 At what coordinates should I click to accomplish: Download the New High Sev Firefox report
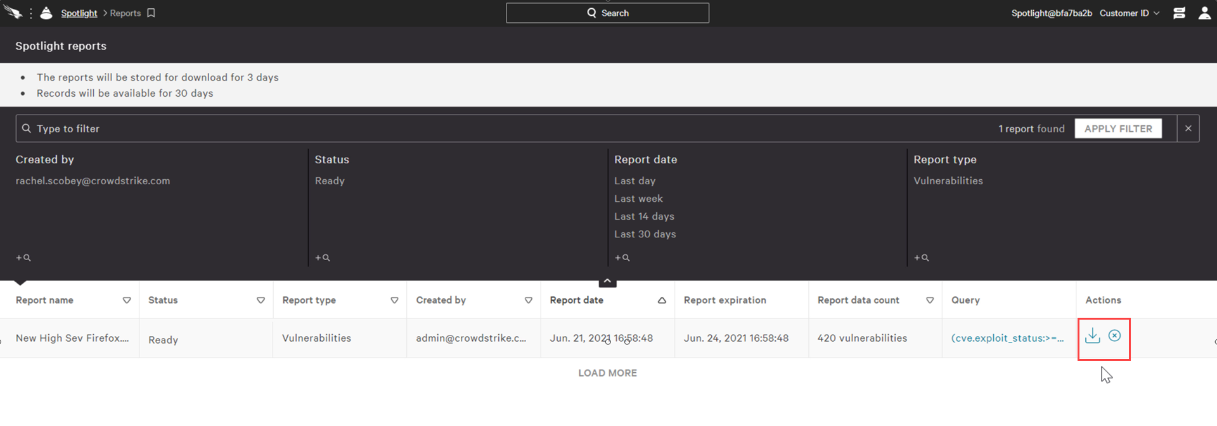1092,336
